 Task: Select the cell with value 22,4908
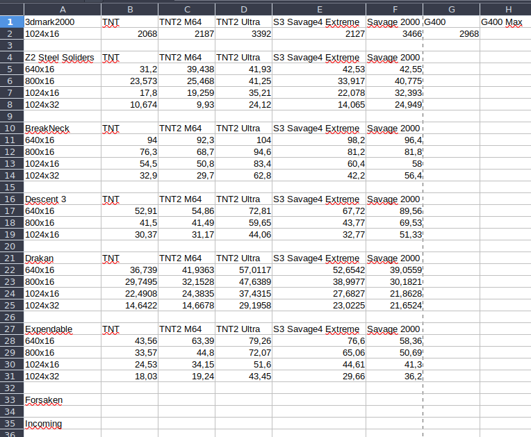pyautogui.click(x=130, y=293)
